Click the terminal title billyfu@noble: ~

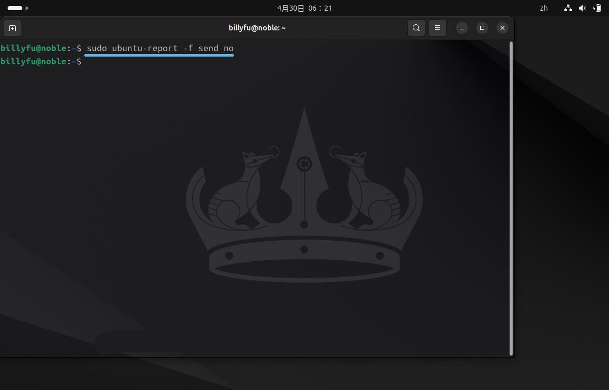(x=257, y=28)
